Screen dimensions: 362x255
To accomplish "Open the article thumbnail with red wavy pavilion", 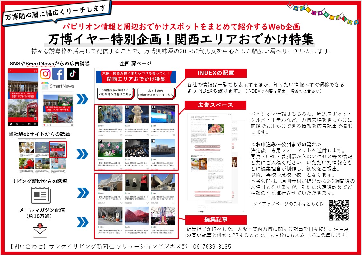I will tap(137, 216).
